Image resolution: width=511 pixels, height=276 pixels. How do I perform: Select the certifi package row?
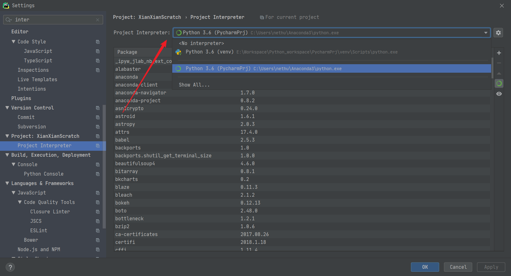click(x=302, y=242)
